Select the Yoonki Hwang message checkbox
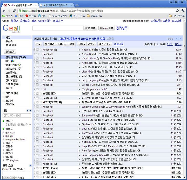This screenshot has width=187, height=180. click(37, 58)
